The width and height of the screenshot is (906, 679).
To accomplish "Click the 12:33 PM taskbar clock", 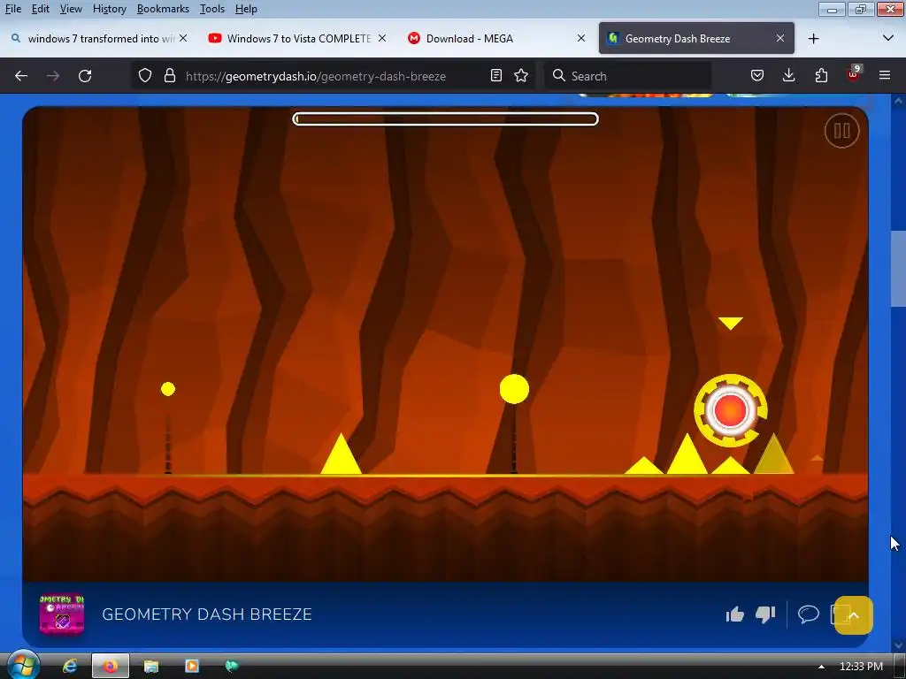I will (x=861, y=667).
